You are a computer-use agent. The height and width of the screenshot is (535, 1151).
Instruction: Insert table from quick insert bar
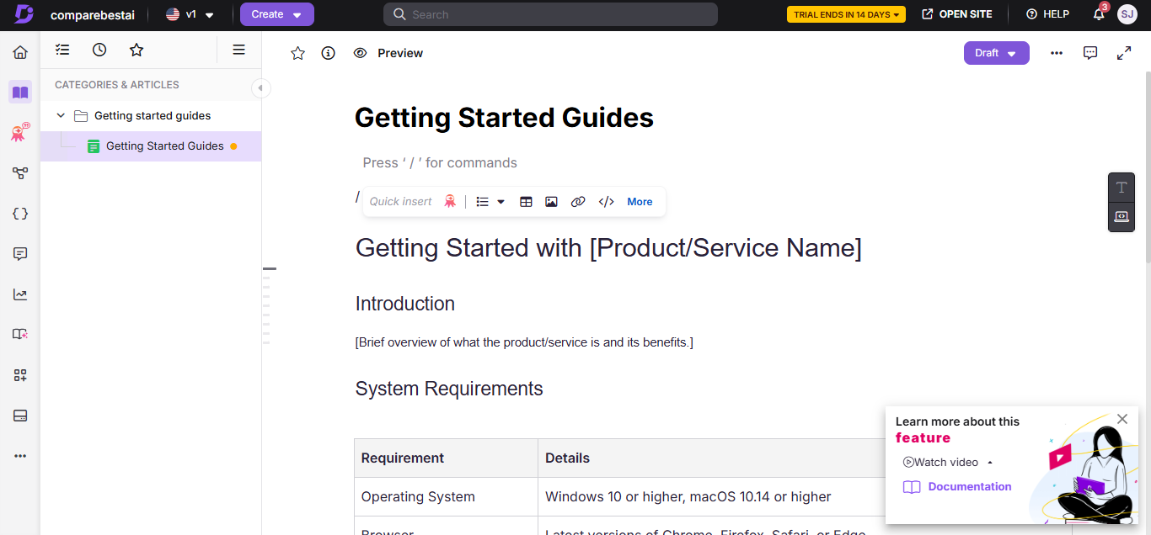pos(526,202)
